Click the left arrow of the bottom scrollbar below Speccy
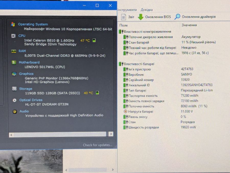The image size is (230, 173). pyautogui.click(x=66, y=170)
